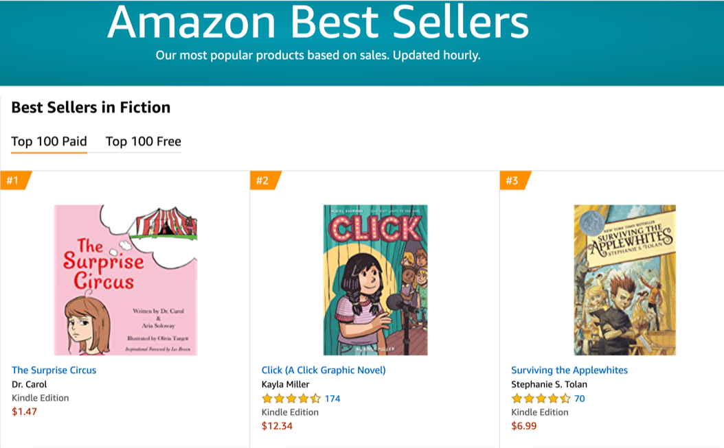The height and width of the screenshot is (448, 724).
Task: Open the Top 100 Free tab
Action: 143,142
